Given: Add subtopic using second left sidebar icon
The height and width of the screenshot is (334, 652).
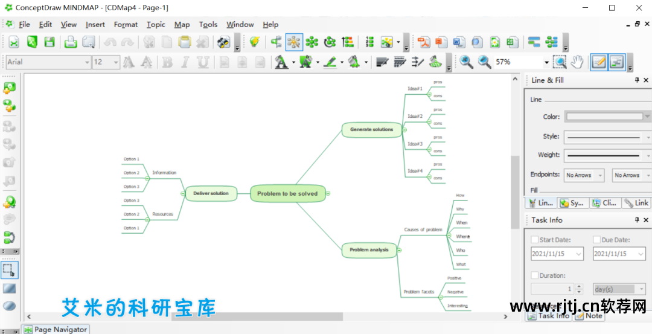Looking at the screenshot, I should coord(9,106).
